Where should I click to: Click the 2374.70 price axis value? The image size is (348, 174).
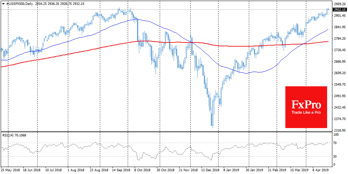tap(340, 119)
